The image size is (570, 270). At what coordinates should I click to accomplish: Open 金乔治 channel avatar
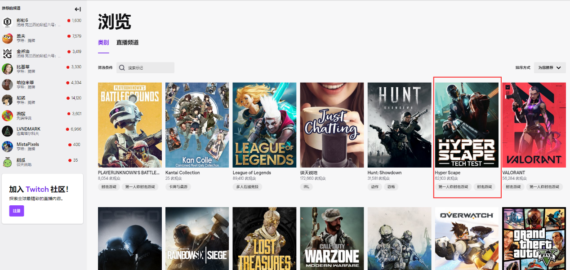point(7,53)
